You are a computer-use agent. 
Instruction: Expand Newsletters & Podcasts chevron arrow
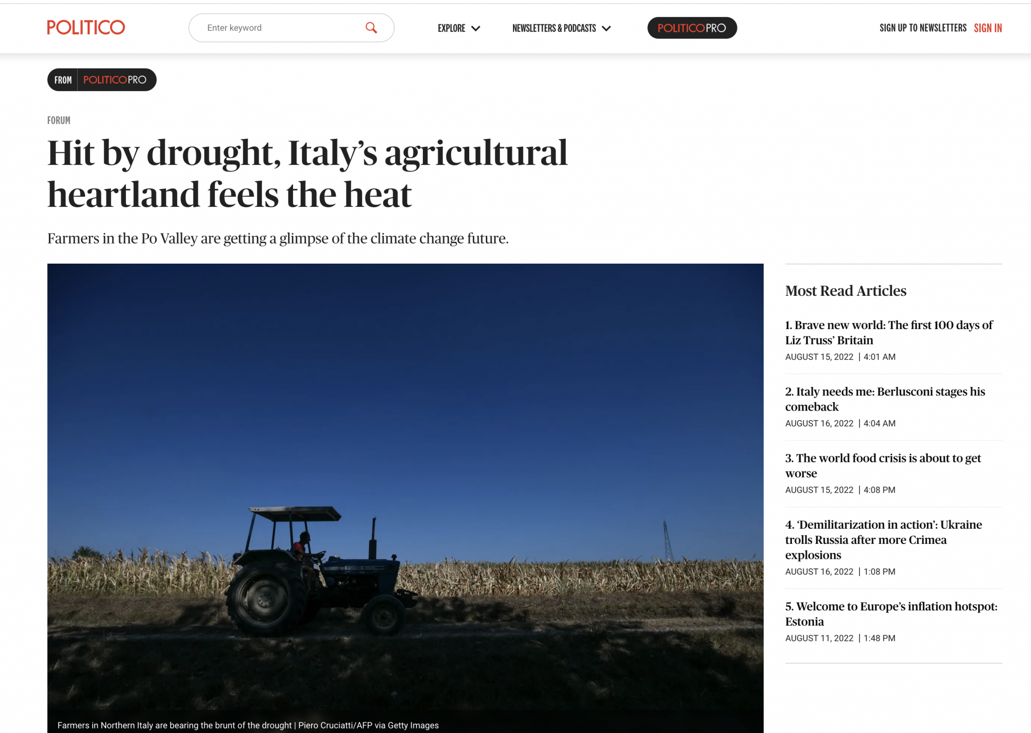coord(607,28)
